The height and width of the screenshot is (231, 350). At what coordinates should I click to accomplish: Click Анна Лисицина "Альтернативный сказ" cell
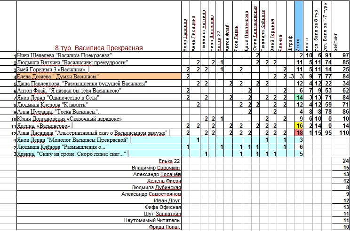[x=99, y=133]
